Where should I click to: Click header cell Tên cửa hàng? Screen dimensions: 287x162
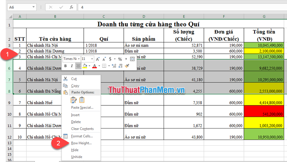point(55,36)
